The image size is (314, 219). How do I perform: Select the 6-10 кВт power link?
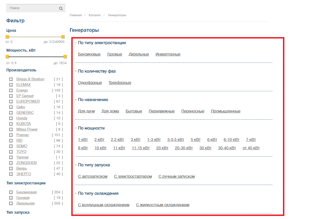click(231, 140)
